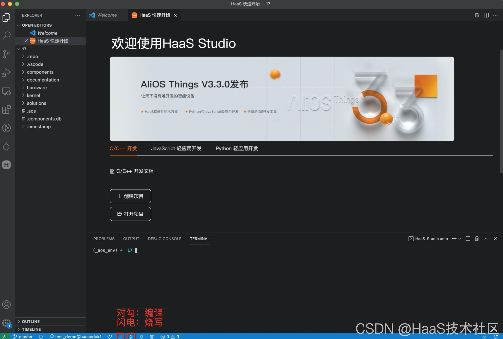Expand the OUTLINE section
This screenshot has width=503, height=339.
point(31,321)
